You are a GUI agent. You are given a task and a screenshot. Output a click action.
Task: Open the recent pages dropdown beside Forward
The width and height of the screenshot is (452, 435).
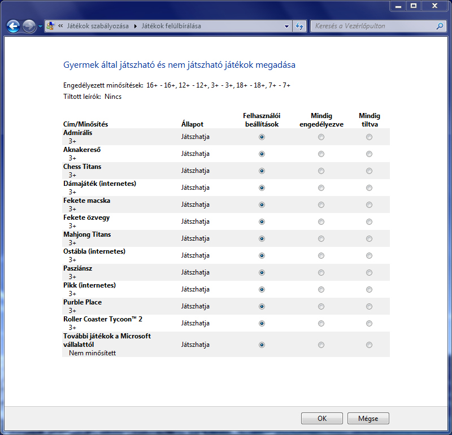click(40, 26)
